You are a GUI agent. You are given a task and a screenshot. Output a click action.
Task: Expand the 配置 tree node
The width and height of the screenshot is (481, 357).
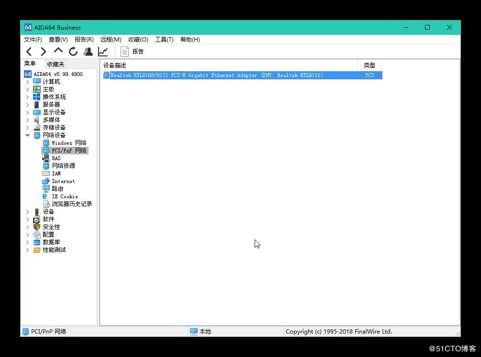click(28, 235)
